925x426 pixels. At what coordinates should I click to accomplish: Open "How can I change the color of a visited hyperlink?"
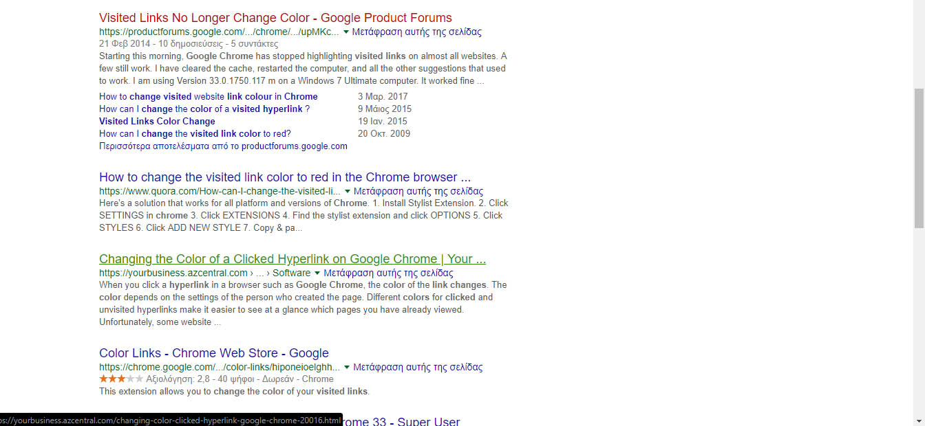pyautogui.click(x=204, y=109)
